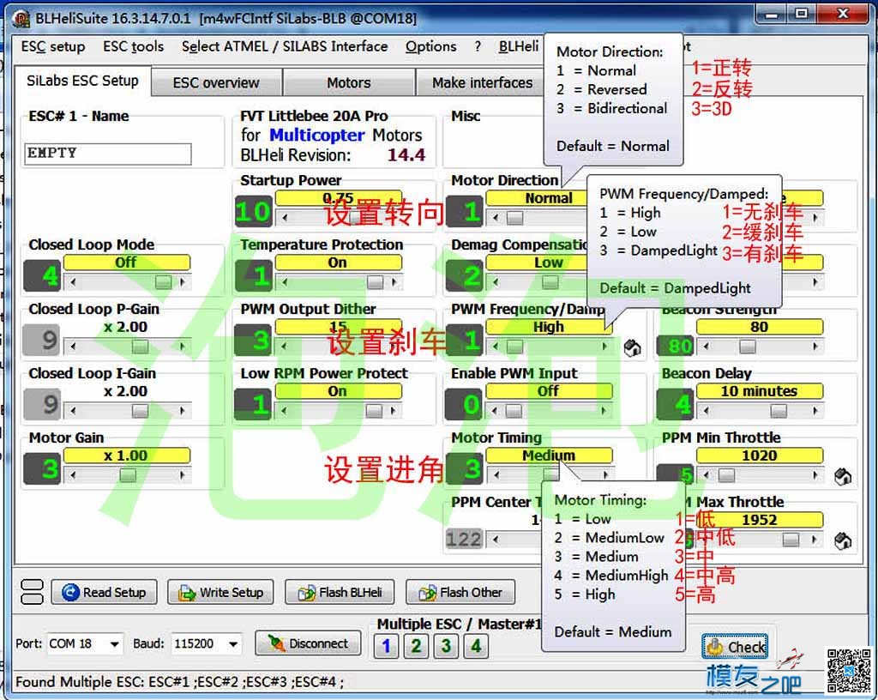Switch to the Motors tab

[x=349, y=83]
